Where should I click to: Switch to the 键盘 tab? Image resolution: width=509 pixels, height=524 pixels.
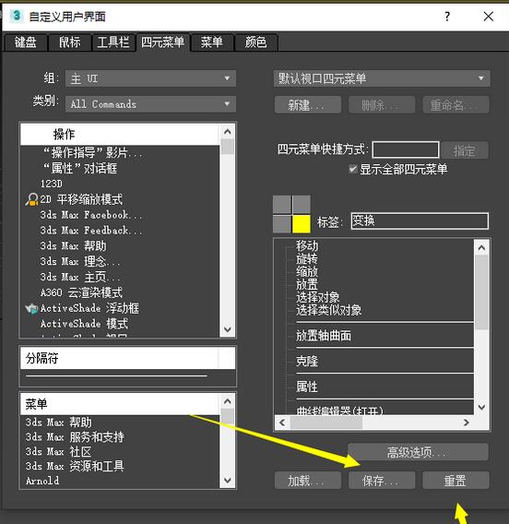[x=26, y=42]
